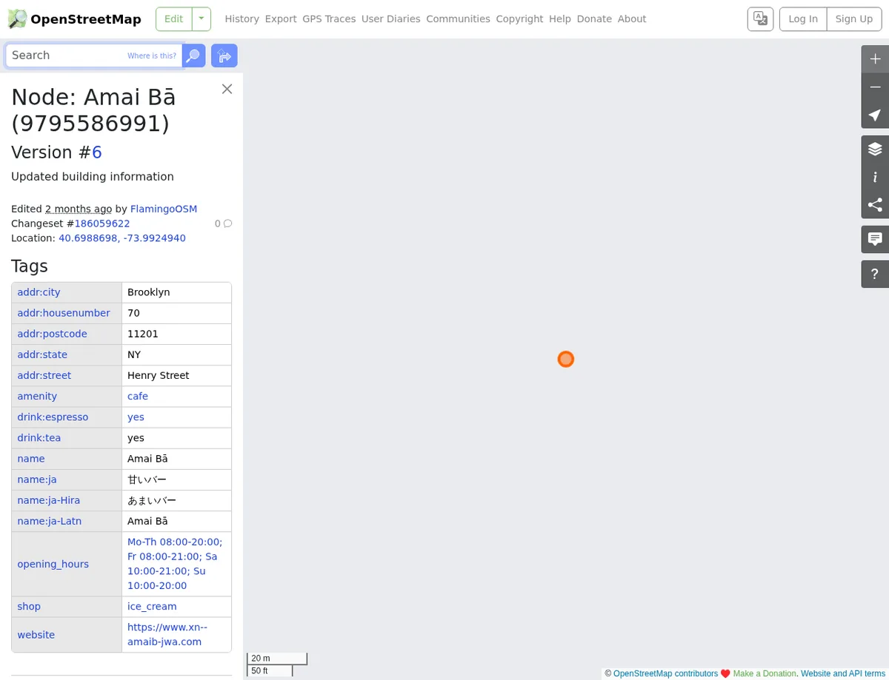Click the Edit button
The image size is (889, 680).
pyautogui.click(x=173, y=18)
